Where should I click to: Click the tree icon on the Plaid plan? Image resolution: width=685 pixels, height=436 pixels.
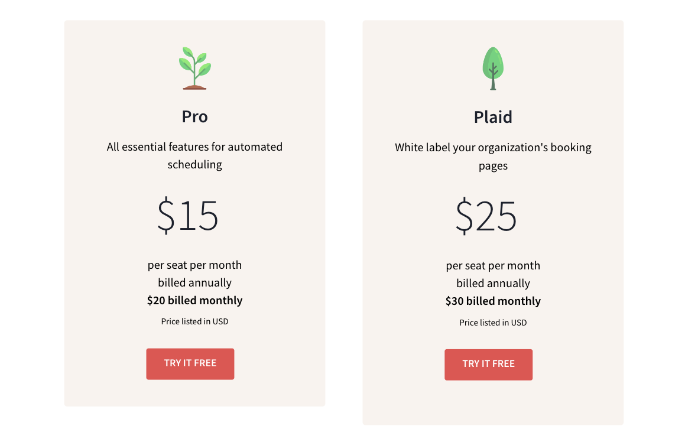coord(493,69)
